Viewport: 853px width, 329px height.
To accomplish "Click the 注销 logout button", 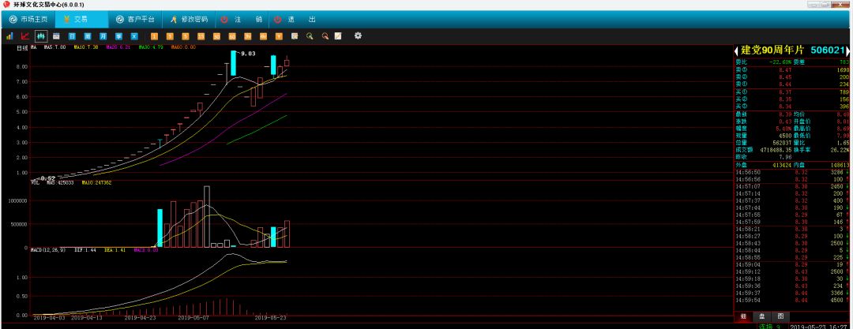I will [241, 20].
